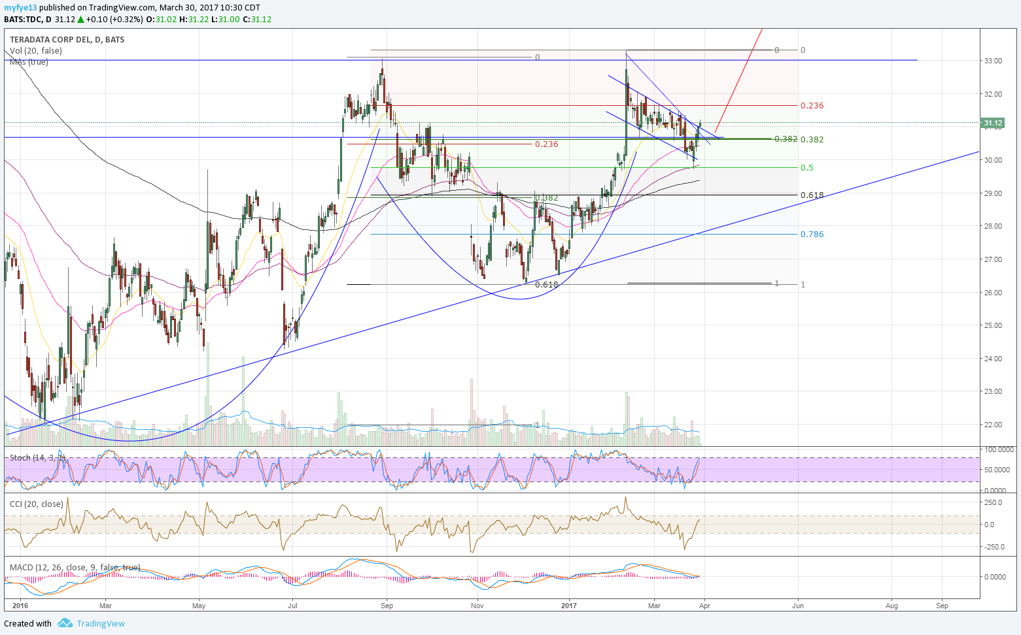Viewport: 1021px width, 635px height.
Task: Click the May label on the time axis
Action: (199, 606)
